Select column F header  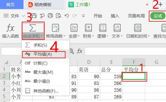tap(134, 62)
